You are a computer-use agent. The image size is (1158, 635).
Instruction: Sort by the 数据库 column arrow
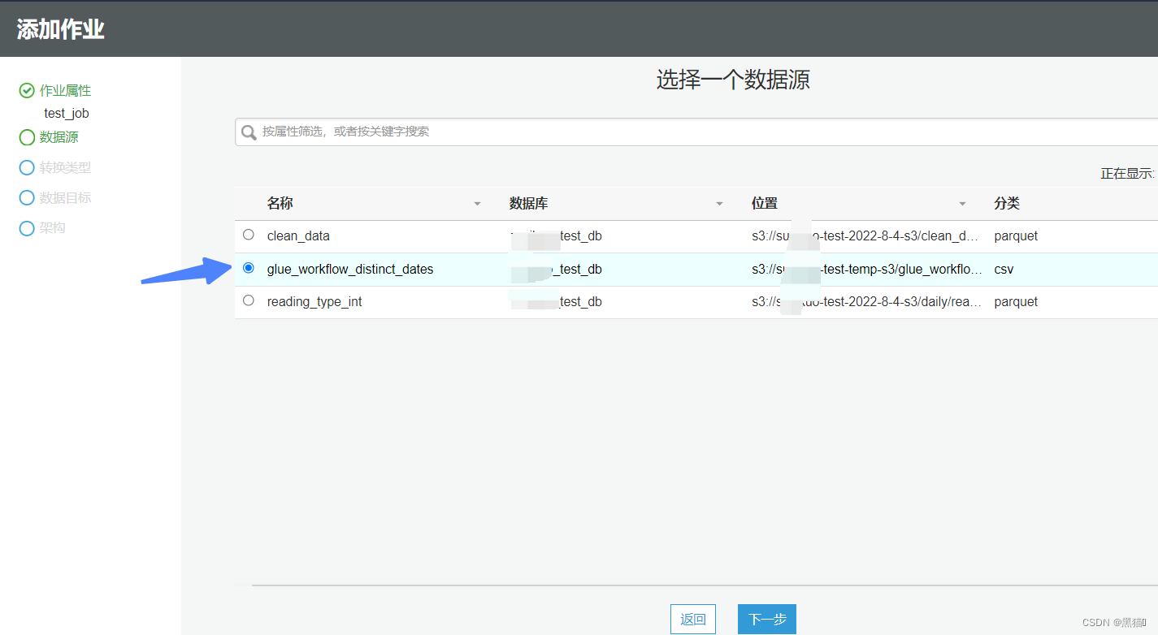(720, 204)
